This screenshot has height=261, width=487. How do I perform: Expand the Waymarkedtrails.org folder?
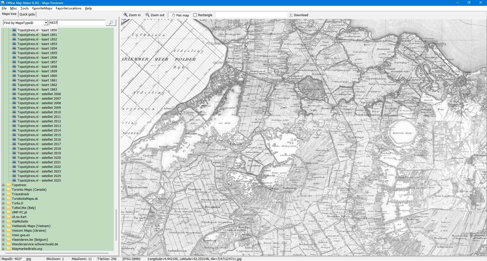click(x=3, y=249)
